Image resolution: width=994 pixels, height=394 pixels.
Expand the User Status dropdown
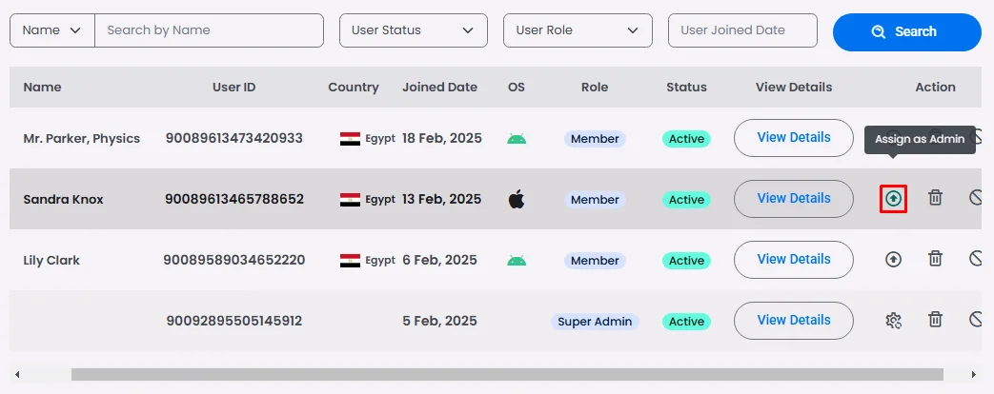[413, 30]
